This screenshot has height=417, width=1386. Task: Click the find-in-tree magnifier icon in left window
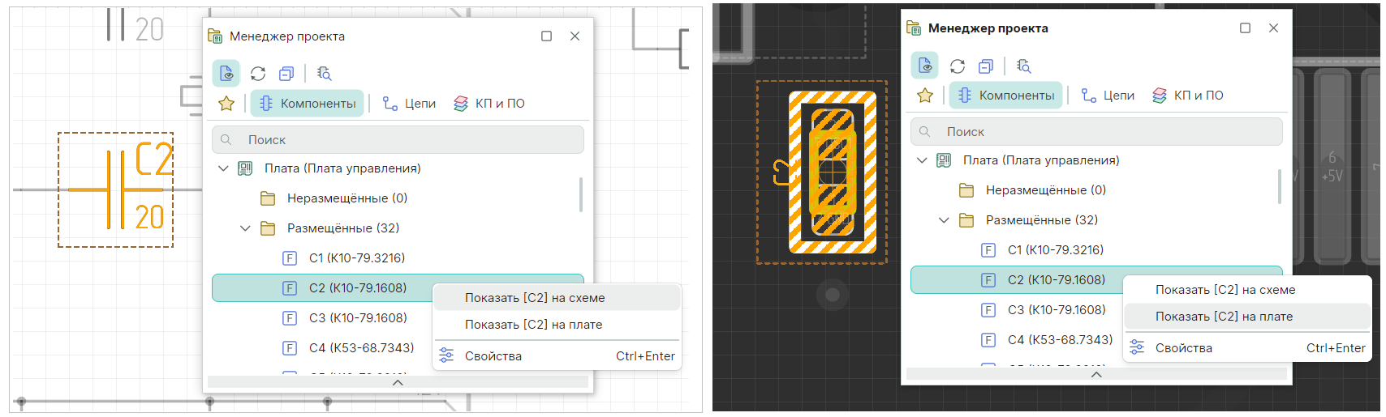pyautogui.click(x=325, y=74)
